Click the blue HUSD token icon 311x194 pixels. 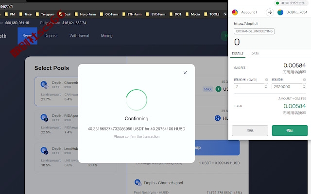[218, 118]
